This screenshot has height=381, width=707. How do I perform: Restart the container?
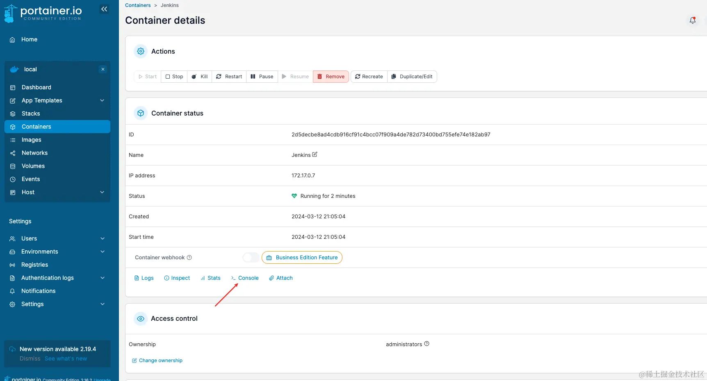click(229, 77)
